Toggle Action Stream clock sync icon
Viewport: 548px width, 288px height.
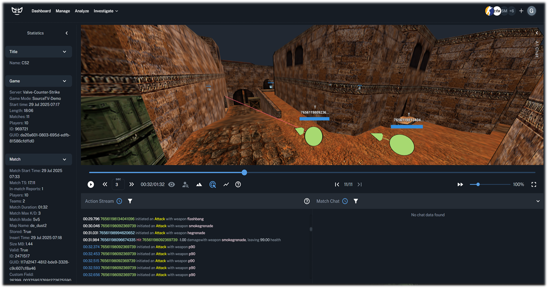coord(119,201)
